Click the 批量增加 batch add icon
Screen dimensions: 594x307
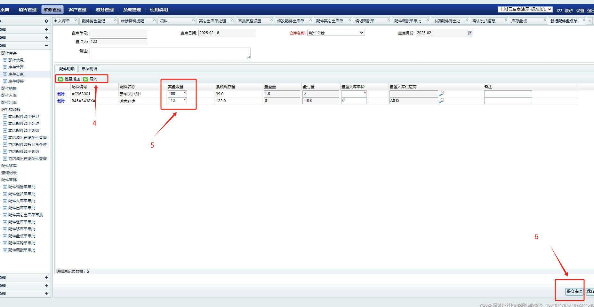coord(61,79)
